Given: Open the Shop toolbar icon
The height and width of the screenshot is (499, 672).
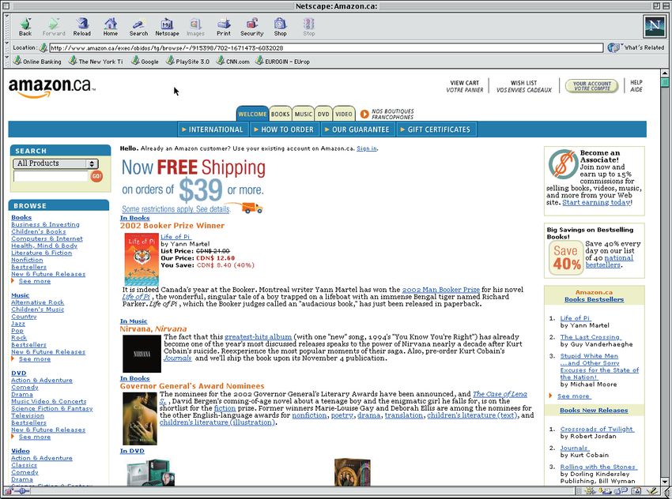Looking at the screenshot, I should coord(281,27).
